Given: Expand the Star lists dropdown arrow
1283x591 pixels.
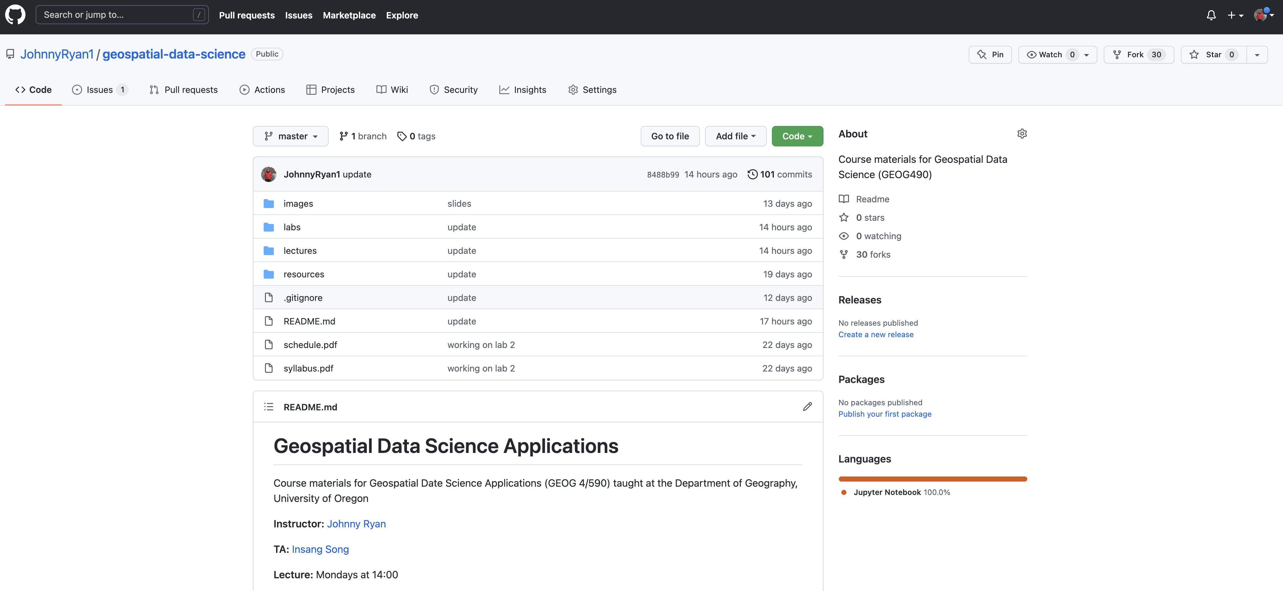Looking at the screenshot, I should [x=1257, y=55].
